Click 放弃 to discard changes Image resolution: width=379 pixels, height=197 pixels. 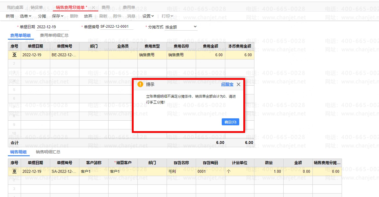coord(88,16)
